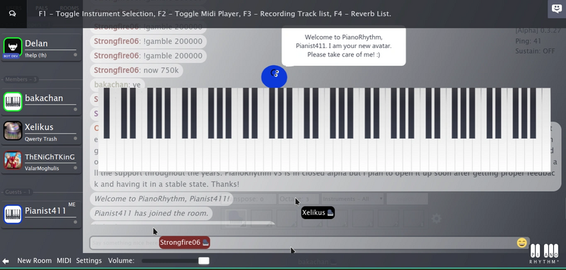Click the 'Ping: 41' readout

click(x=528, y=41)
